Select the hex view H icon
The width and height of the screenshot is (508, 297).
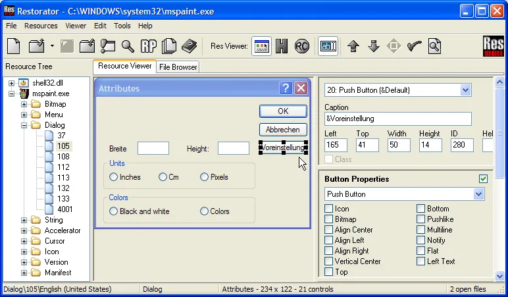click(282, 46)
